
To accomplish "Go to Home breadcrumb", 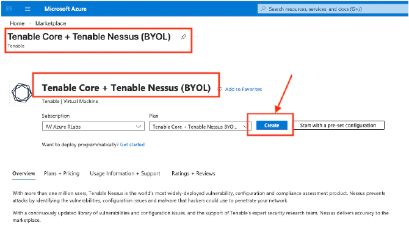I will click(17, 23).
